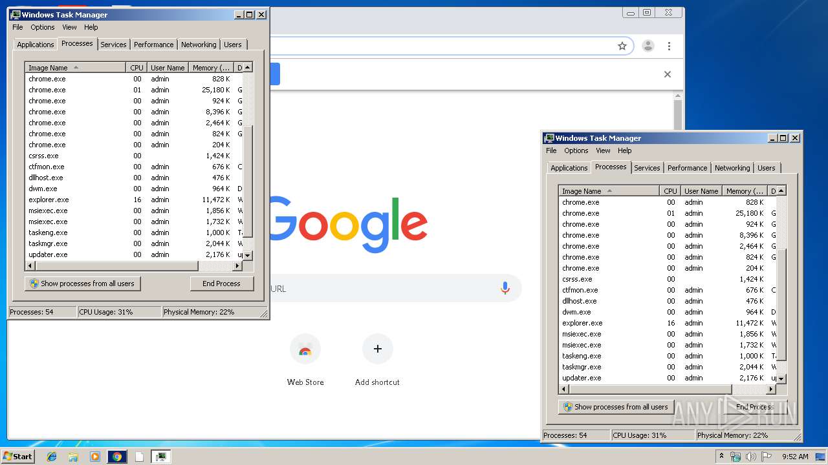
Task: Switch to Users tab in left Task Manager
Action: [233, 45]
